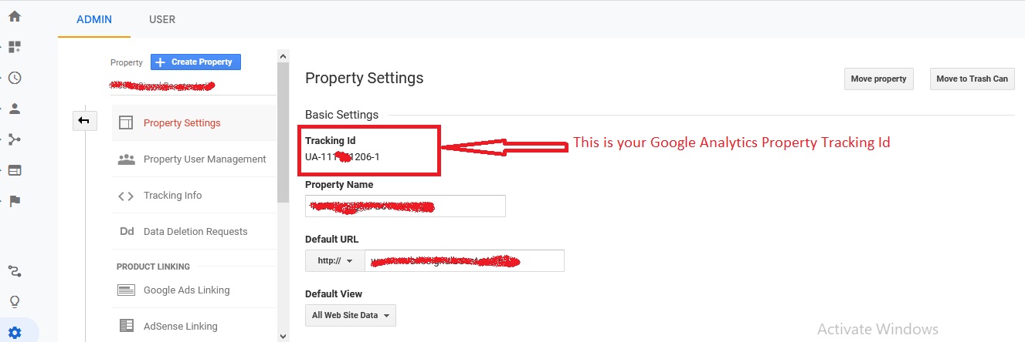Screen dimensions: 1025x342
Task: Click the PRODUCT LINKING section header
Action: 153,267
